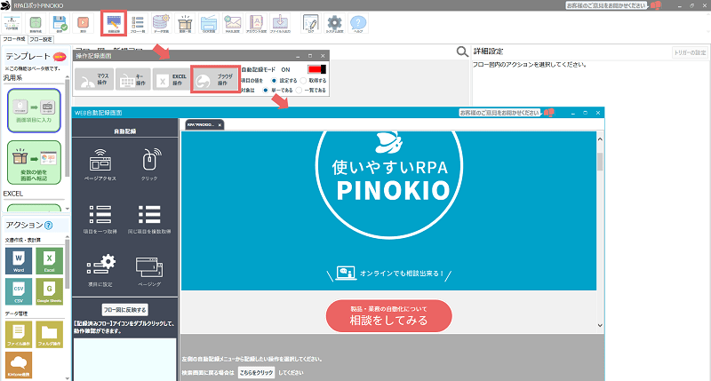Image resolution: width=711 pixels, height=381 pixels.
Task: Choose 項目に設定 gear icon
Action: pyautogui.click(x=100, y=271)
